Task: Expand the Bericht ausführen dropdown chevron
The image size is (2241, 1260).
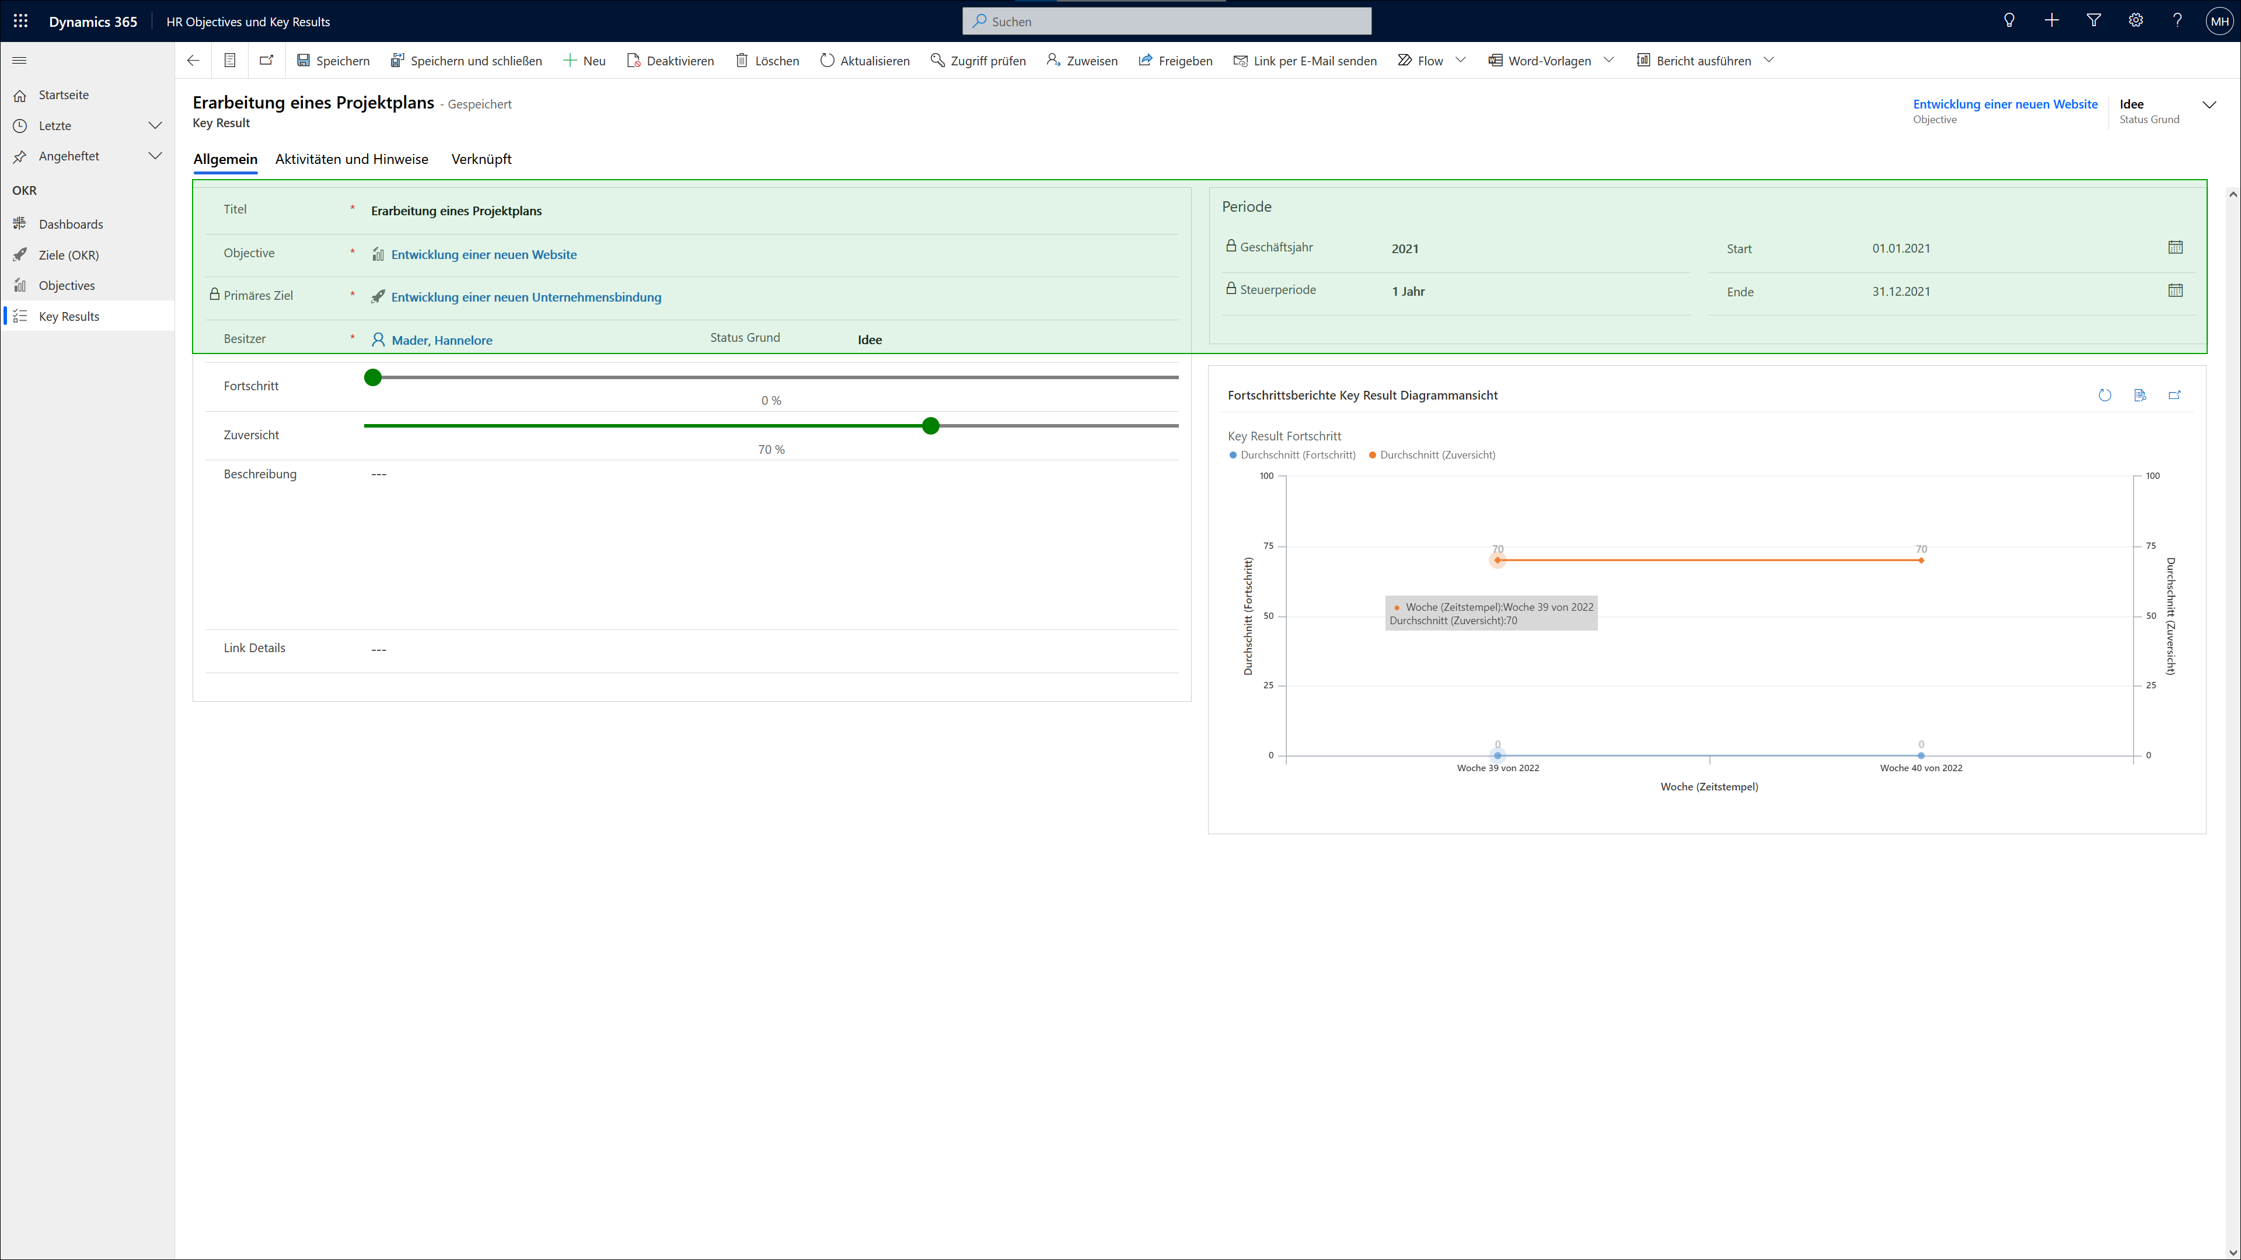Action: pos(1769,60)
